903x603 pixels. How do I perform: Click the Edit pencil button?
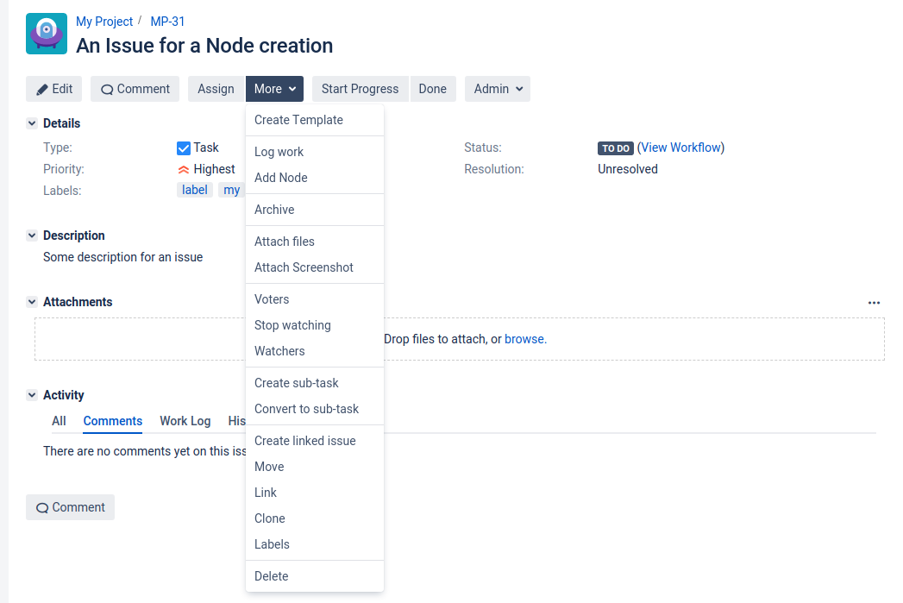click(54, 89)
